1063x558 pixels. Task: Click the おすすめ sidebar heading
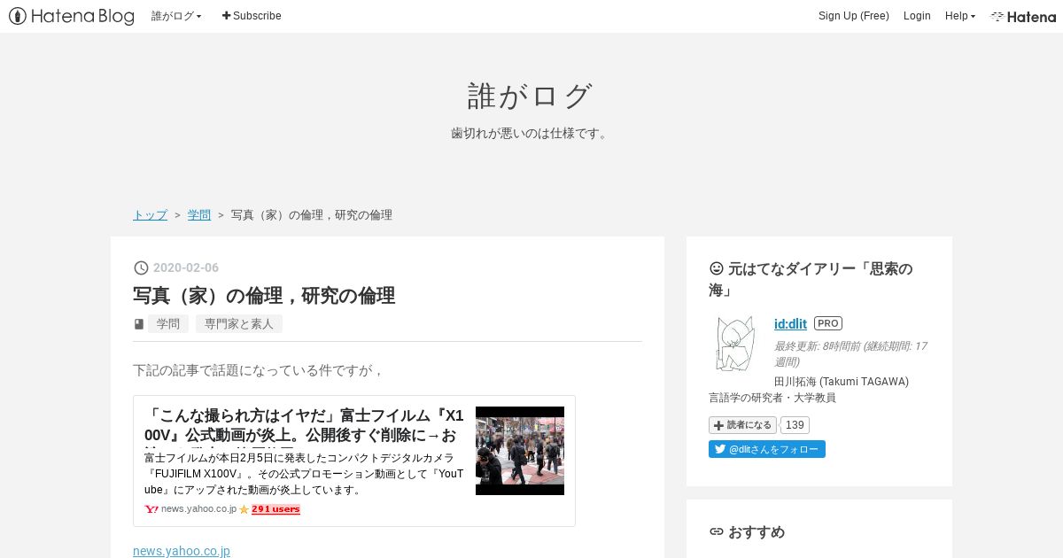[x=757, y=532]
